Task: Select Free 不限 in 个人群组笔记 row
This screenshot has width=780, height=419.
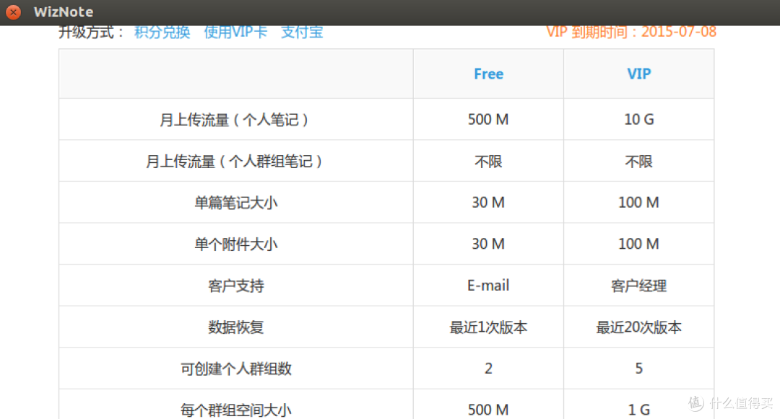Action: click(x=488, y=162)
